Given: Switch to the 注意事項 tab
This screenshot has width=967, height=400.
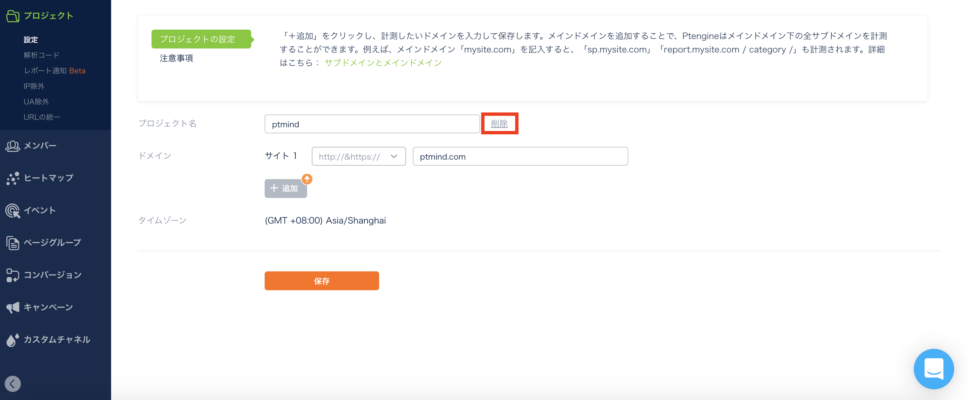Looking at the screenshot, I should 176,58.
